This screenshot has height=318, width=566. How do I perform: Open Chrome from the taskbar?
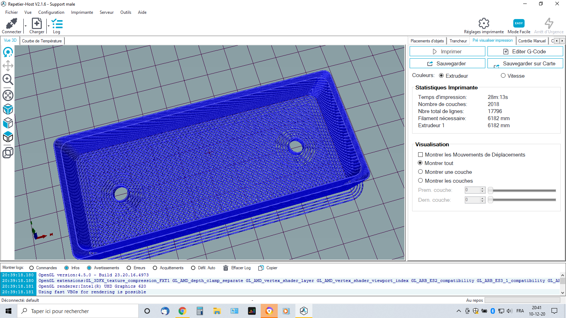[182, 311]
